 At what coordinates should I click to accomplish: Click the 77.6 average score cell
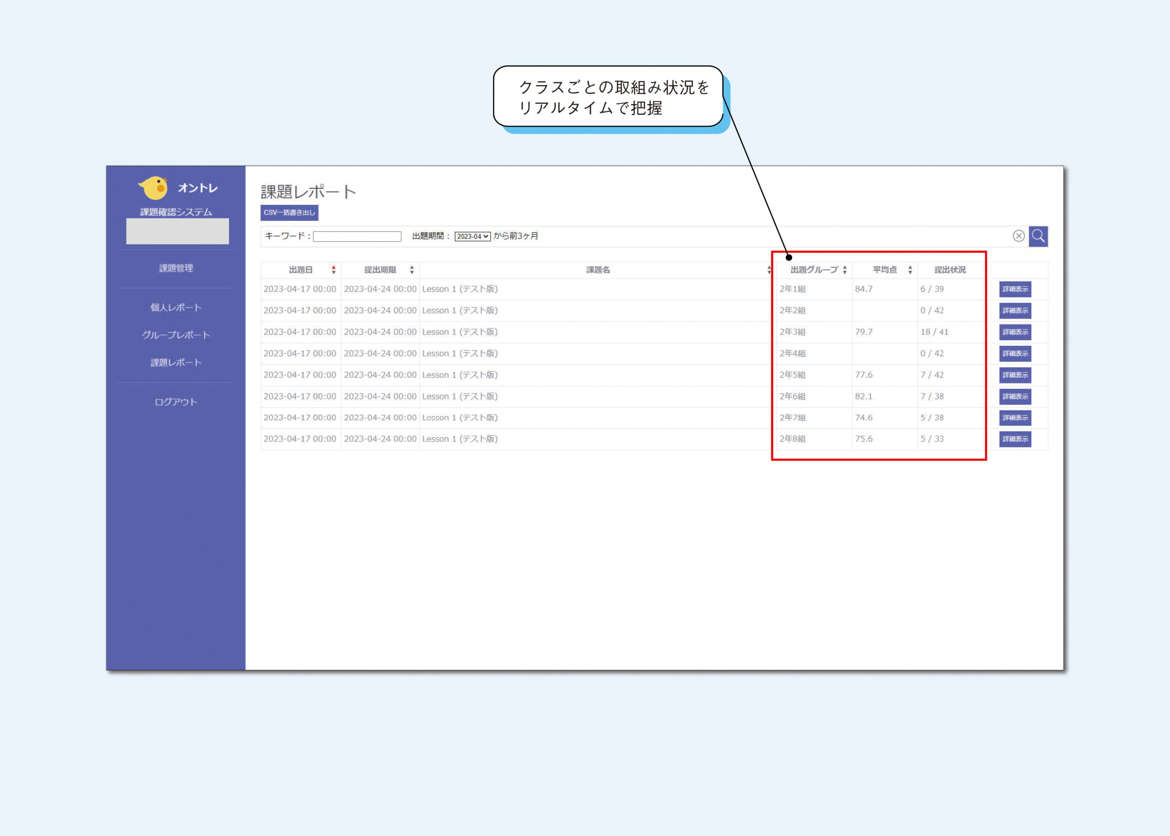pos(884,375)
